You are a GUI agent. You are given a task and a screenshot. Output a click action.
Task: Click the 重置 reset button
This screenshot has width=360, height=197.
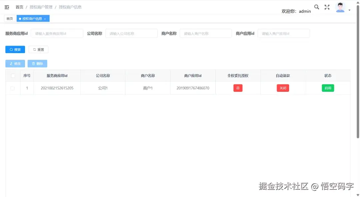pyautogui.click(x=39, y=49)
